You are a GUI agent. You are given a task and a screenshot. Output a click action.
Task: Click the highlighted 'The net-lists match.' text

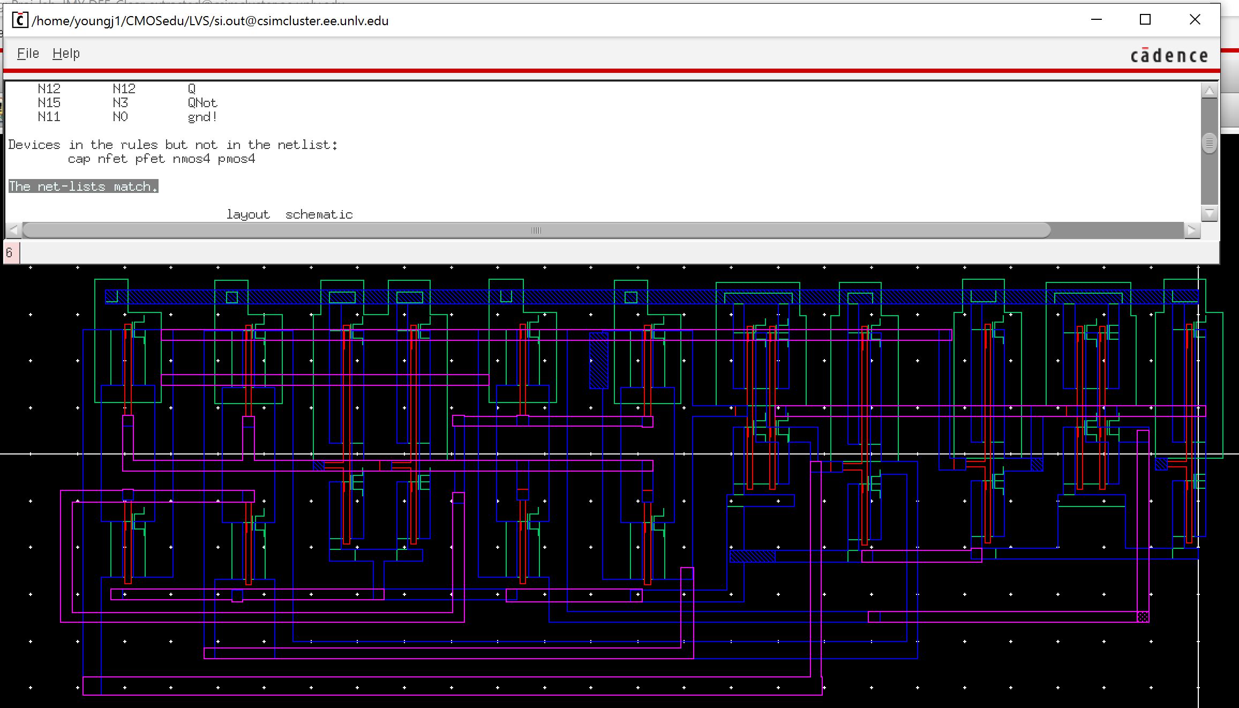[x=83, y=187]
